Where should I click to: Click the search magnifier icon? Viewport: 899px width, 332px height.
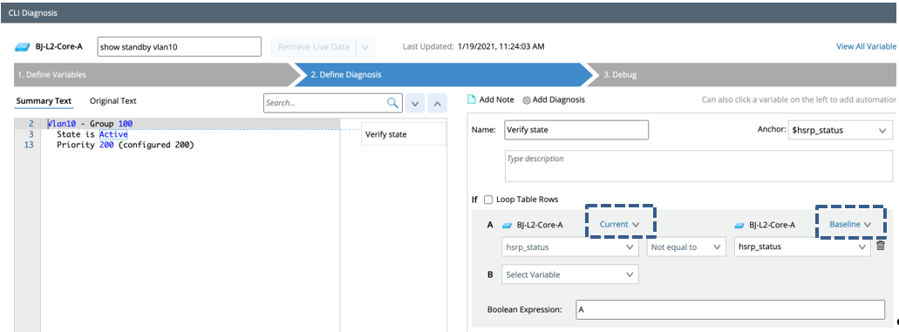[392, 103]
